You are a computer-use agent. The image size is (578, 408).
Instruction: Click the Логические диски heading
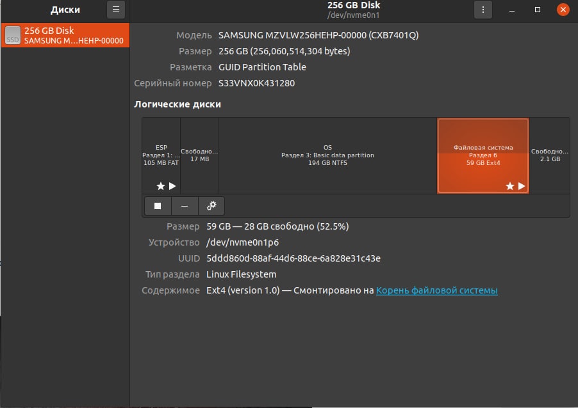pos(178,104)
